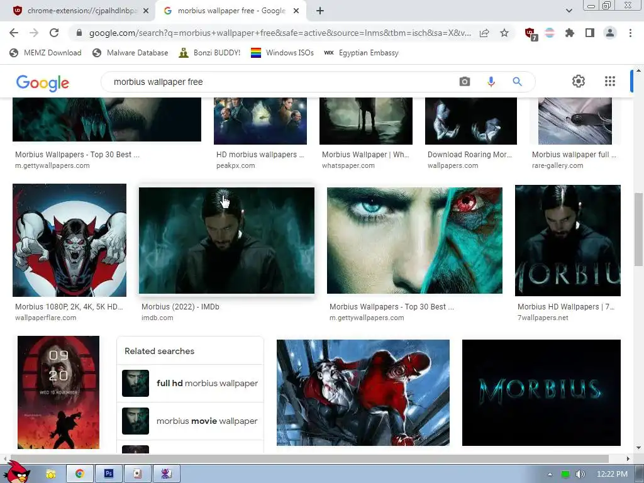Open the Windows ISOs bookmark
Image resolution: width=644 pixels, height=483 pixels.
coord(282,53)
